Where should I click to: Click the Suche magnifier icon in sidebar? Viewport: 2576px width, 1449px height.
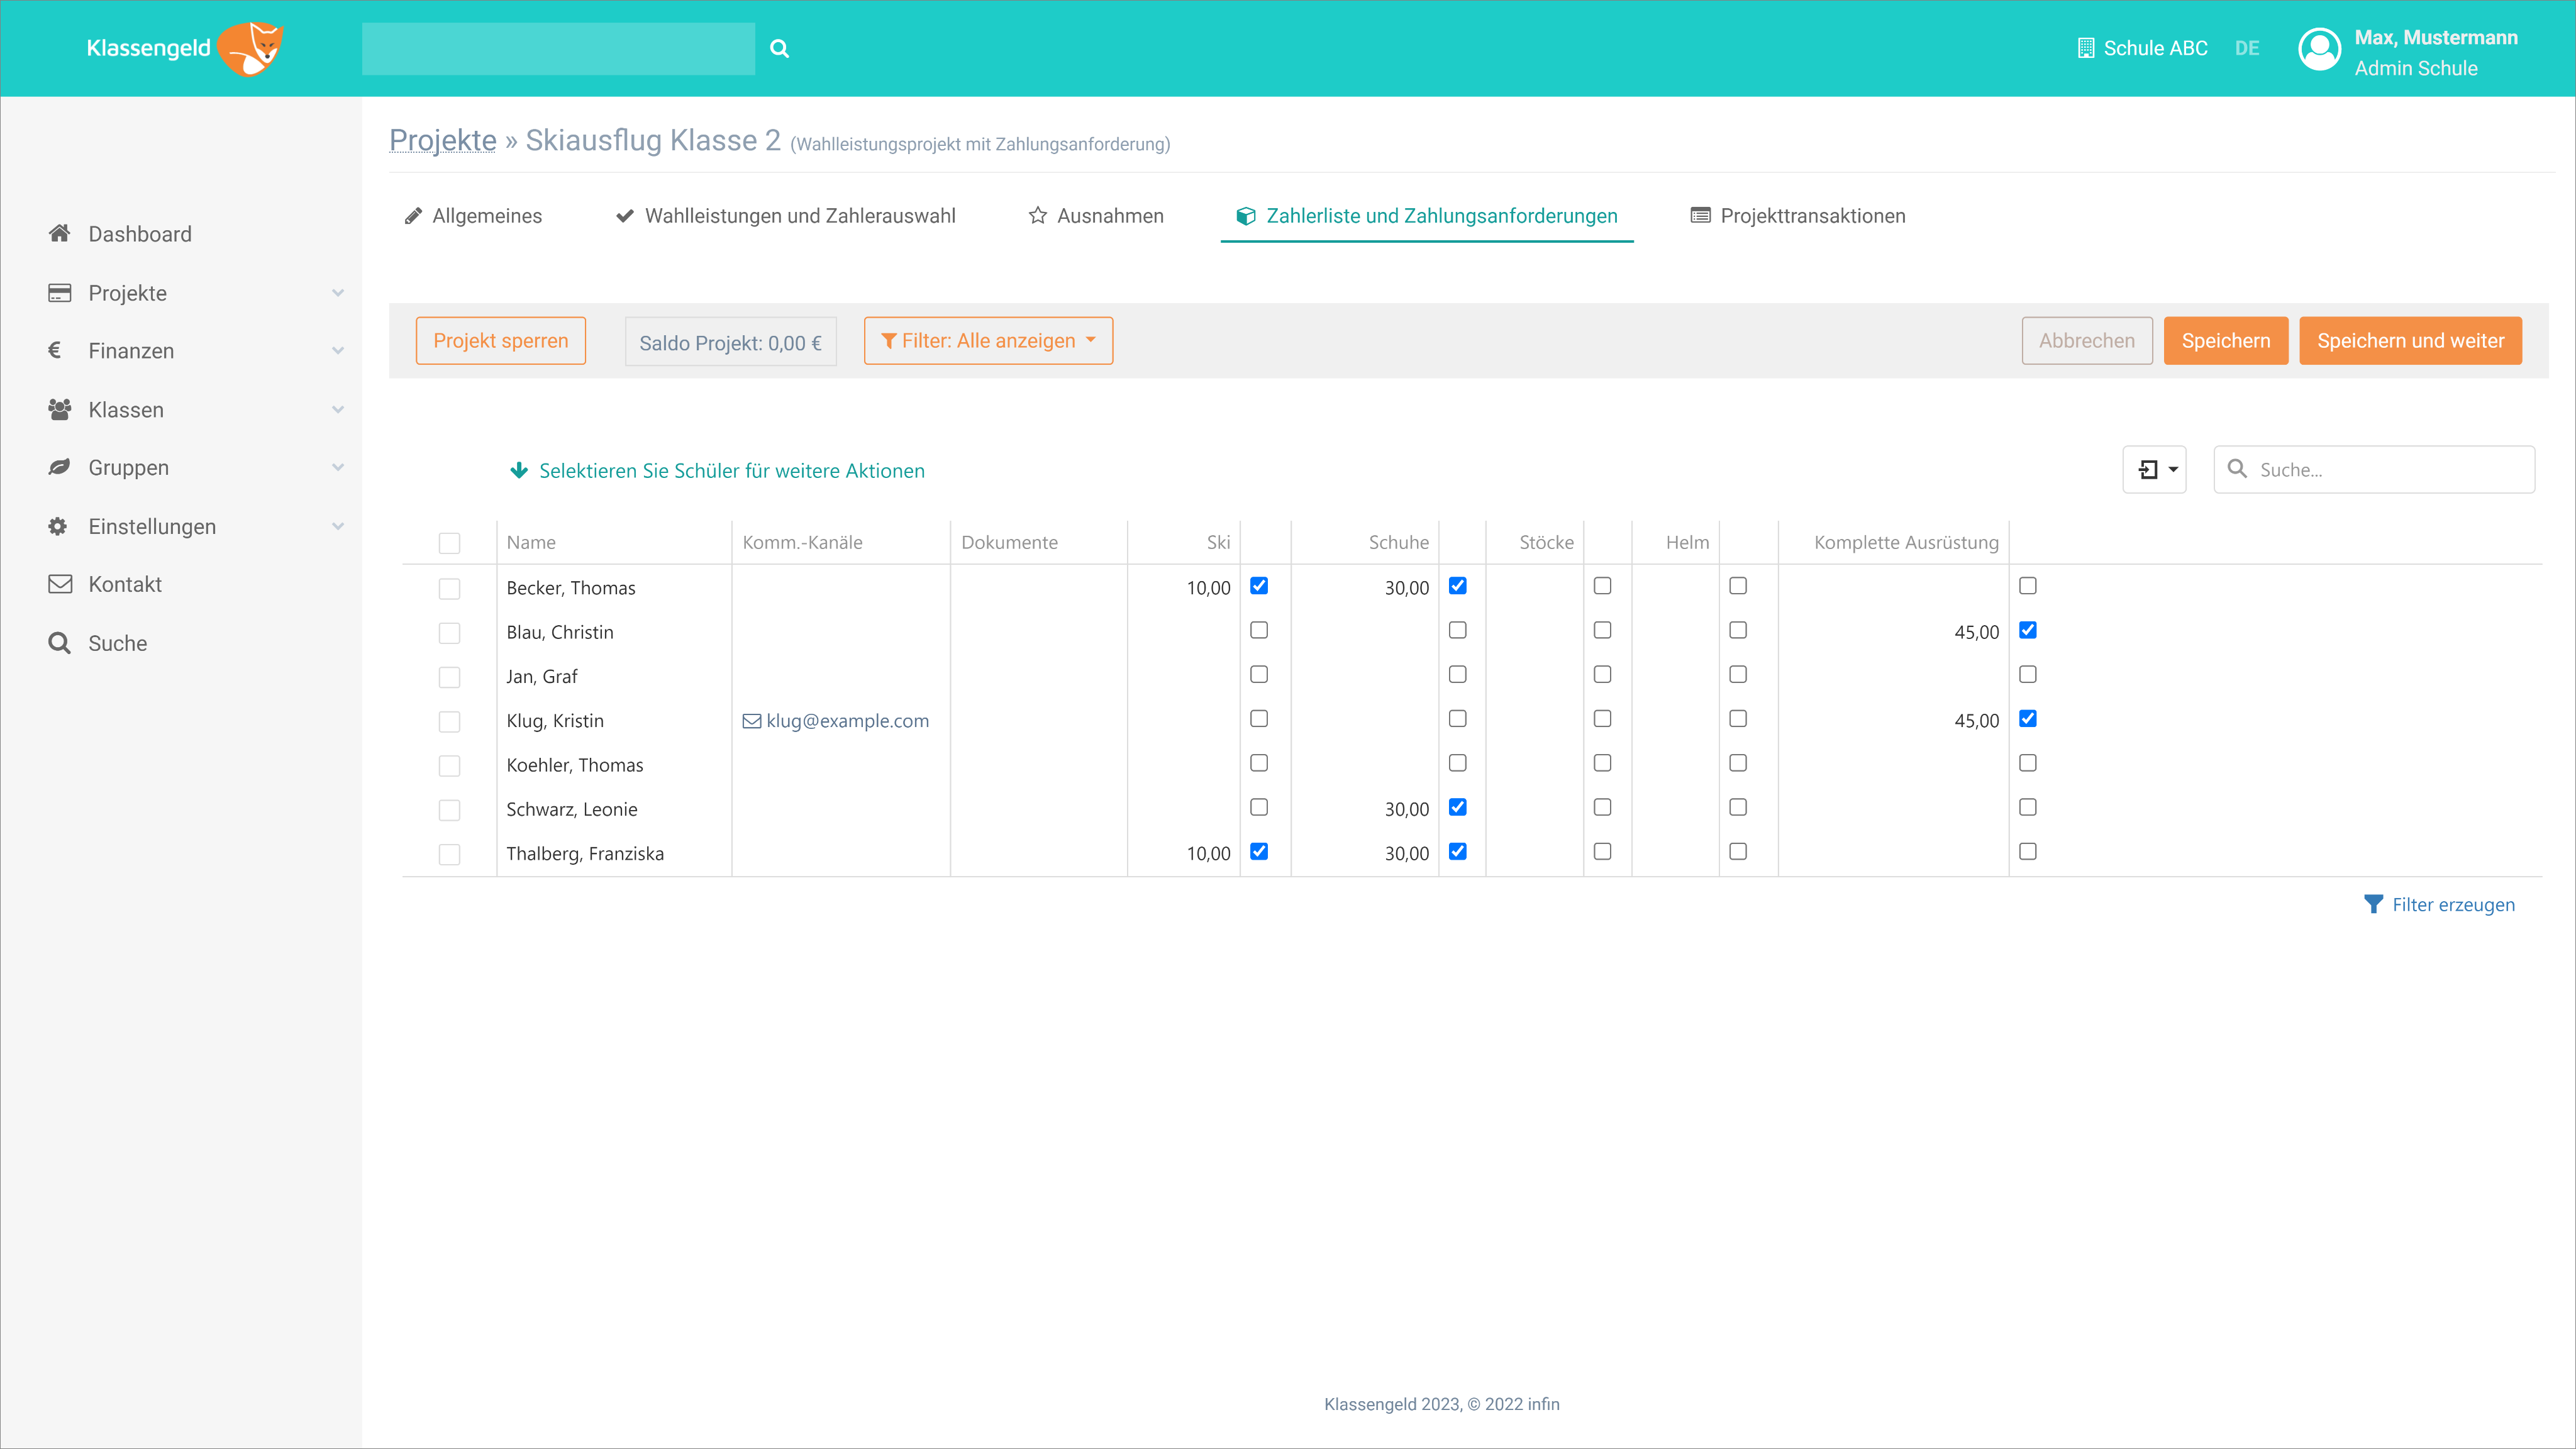(x=59, y=643)
